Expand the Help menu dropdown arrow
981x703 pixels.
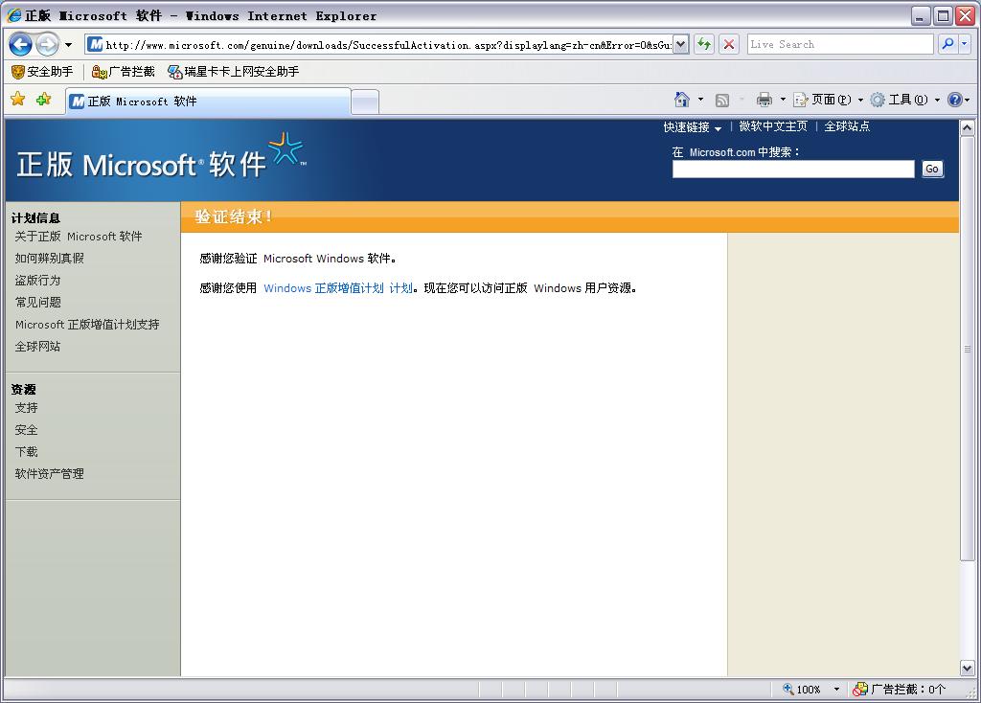(968, 100)
